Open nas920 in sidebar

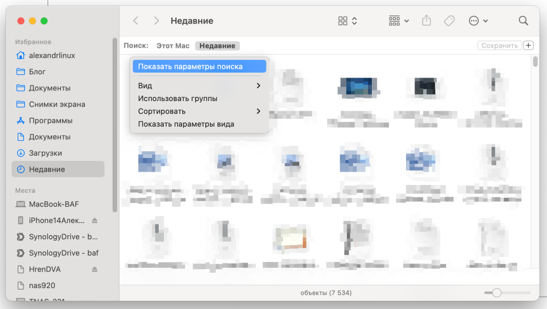tap(58, 285)
